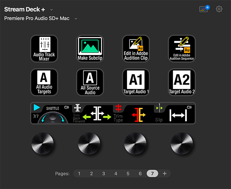
Task: Select the Shuttle JKL dial touch segment
Action: click(x=52, y=113)
